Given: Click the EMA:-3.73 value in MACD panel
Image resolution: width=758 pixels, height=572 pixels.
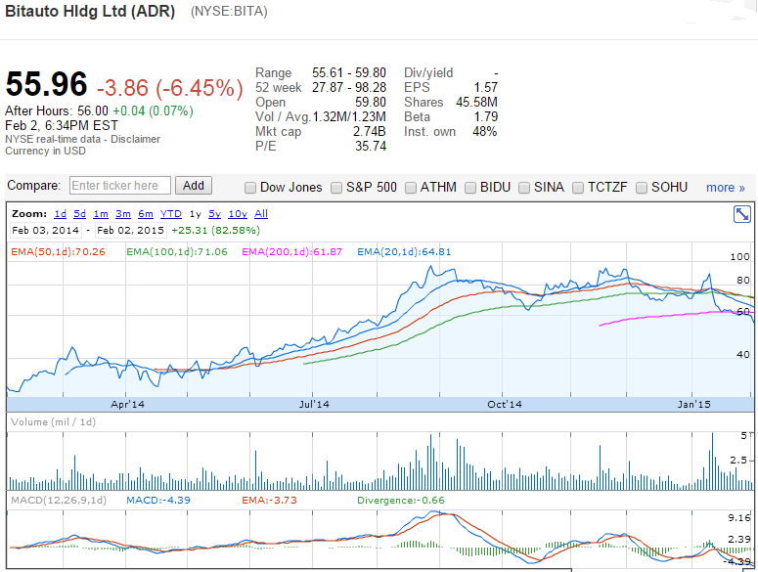Looking at the screenshot, I should point(269,500).
